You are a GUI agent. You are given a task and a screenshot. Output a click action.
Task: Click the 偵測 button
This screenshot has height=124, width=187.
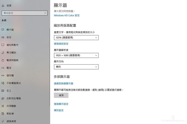point(61,95)
